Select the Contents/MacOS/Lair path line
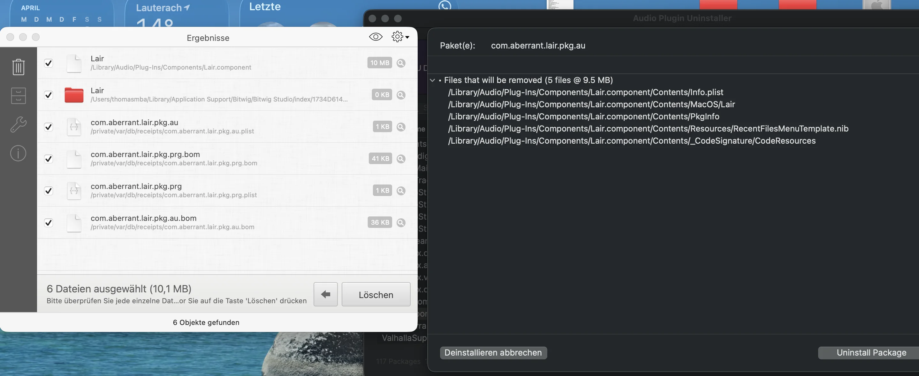 591,104
